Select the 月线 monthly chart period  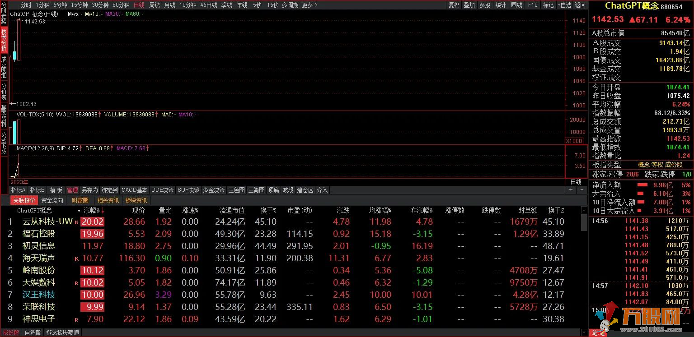tap(170, 5)
